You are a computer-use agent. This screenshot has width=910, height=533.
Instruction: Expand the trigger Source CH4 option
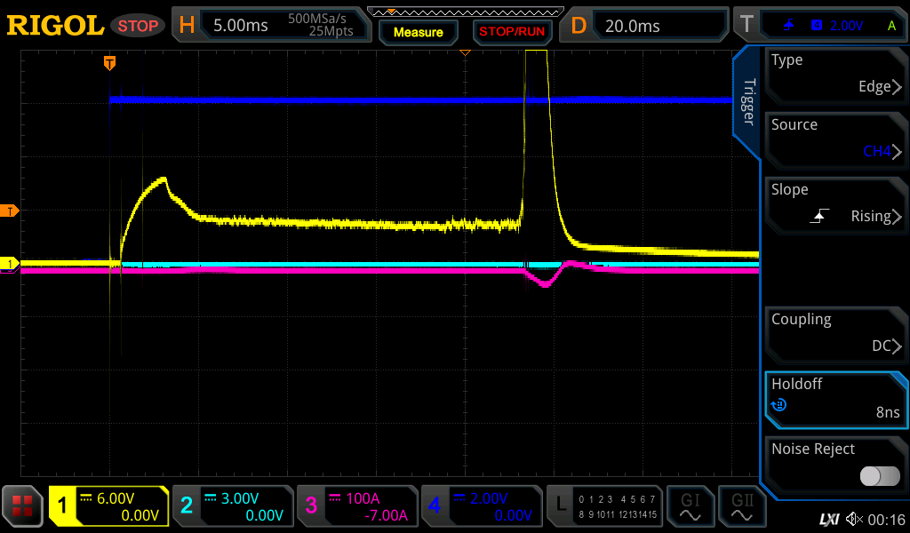click(x=835, y=139)
